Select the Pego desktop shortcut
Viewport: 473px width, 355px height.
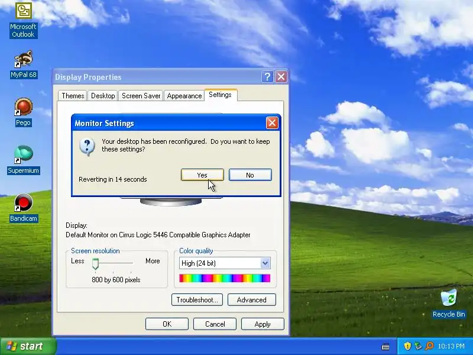[23, 112]
